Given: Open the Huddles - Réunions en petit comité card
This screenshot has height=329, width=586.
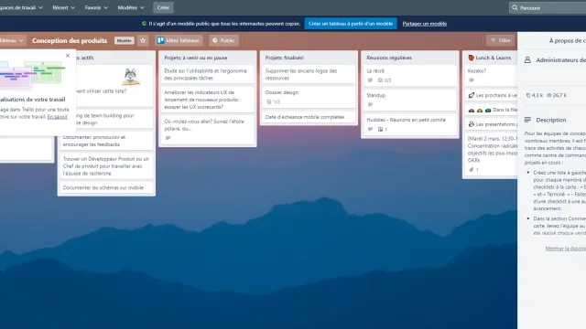Looking at the screenshot, I should pos(409,124).
